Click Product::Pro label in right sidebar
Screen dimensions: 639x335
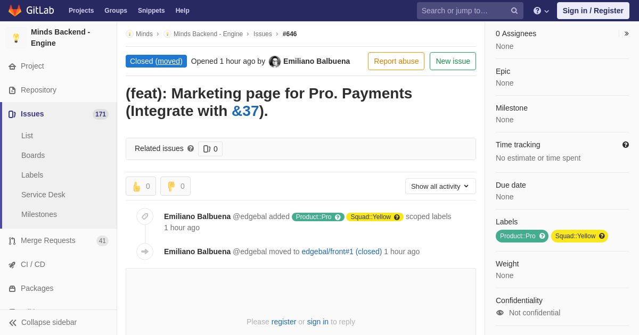[518, 236]
